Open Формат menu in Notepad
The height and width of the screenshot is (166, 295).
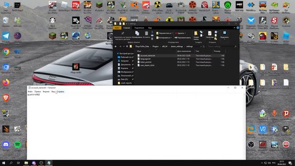46,92
